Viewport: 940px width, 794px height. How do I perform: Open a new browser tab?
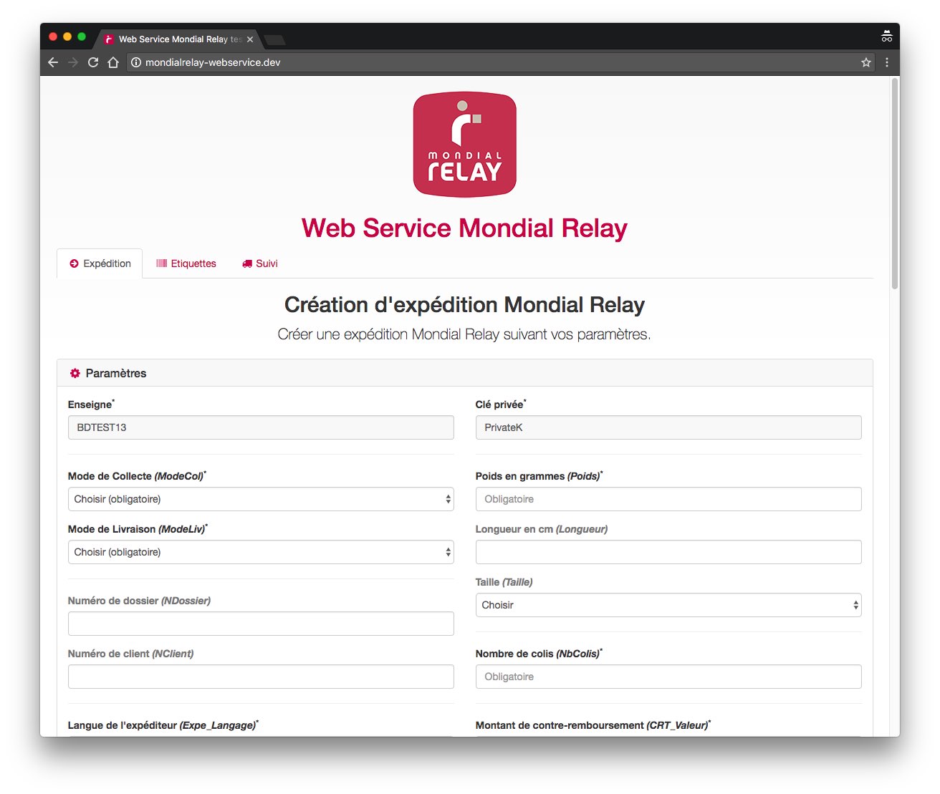274,39
